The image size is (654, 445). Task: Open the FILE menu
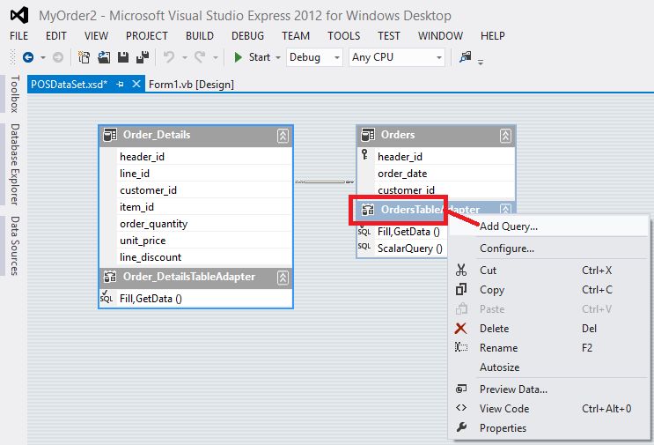[18, 36]
